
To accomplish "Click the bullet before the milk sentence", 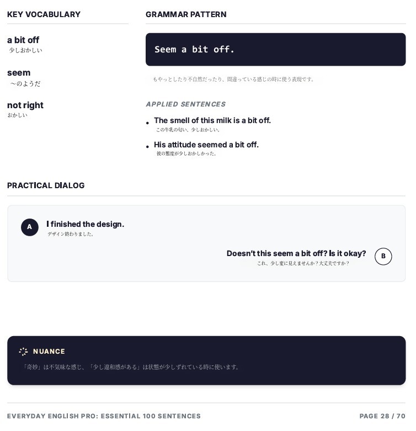I will pos(148,123).
